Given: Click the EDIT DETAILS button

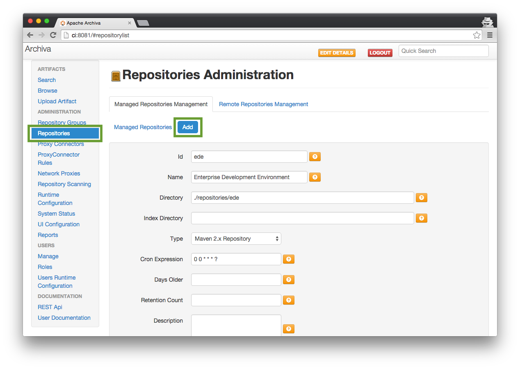Looking at the screenshot, I should pyautogui.click(x=337, y=53).
